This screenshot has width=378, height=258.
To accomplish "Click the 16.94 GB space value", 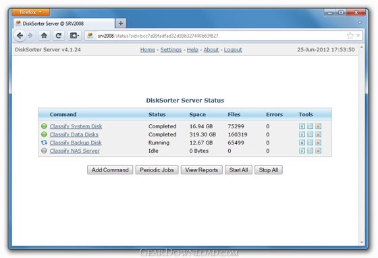I will click(x=201, y=126).
